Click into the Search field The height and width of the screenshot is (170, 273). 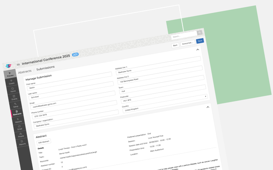point(183,35)
